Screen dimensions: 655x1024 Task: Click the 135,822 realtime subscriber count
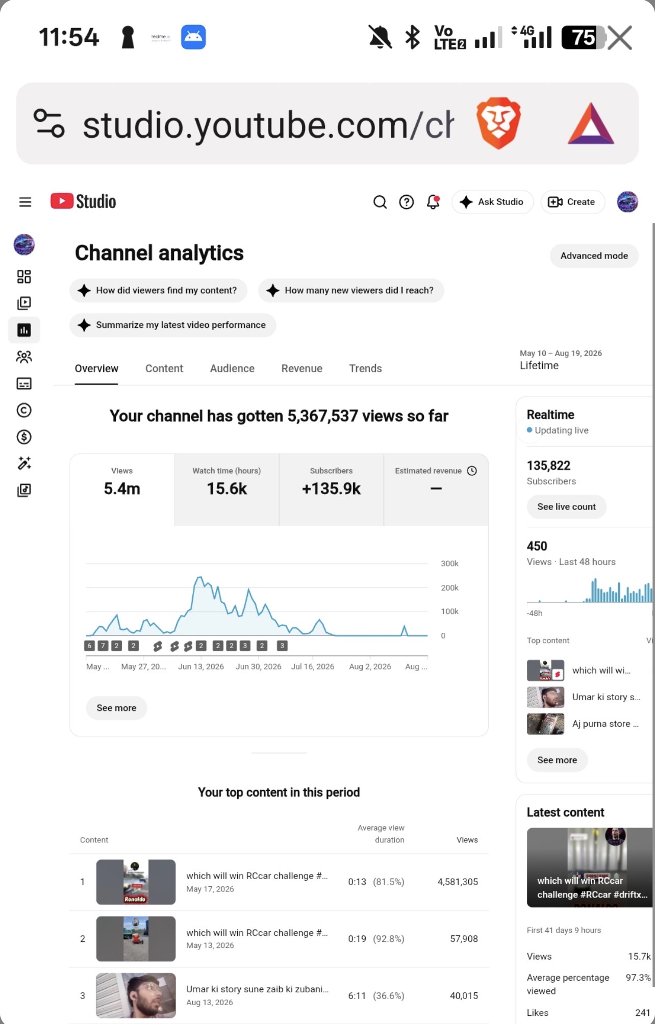coord(548,466)
